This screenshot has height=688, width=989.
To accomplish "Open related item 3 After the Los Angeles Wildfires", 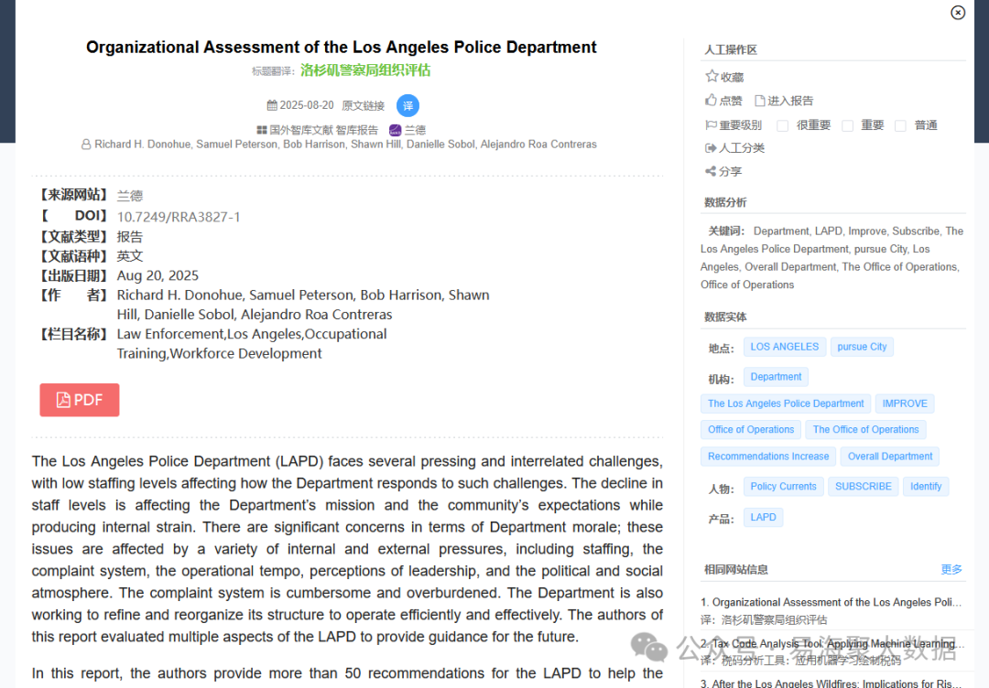I will click(831, 683).
